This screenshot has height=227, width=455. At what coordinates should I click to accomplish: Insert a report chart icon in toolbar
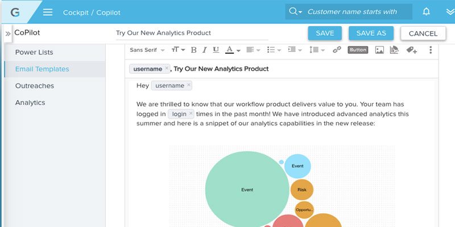pos(394,50)
